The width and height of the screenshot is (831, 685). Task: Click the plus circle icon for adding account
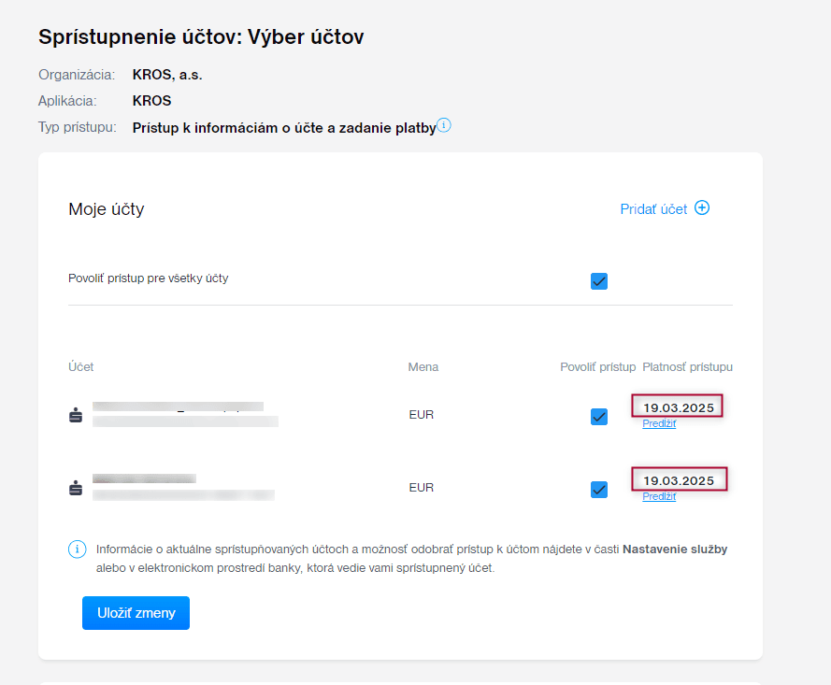click(x=702, y=208)
